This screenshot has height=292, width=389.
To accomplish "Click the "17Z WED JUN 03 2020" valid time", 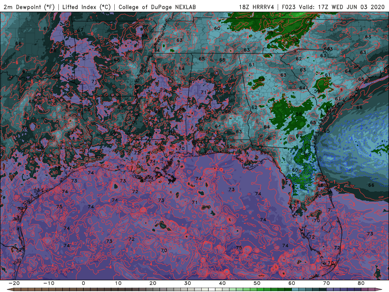I will (351, 7).
